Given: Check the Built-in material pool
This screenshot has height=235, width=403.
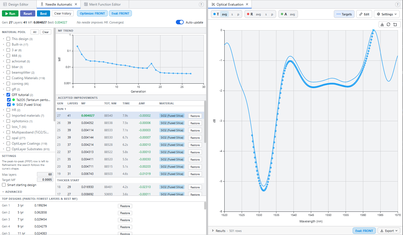Looking at the screenshot, I should click(8, 44).
